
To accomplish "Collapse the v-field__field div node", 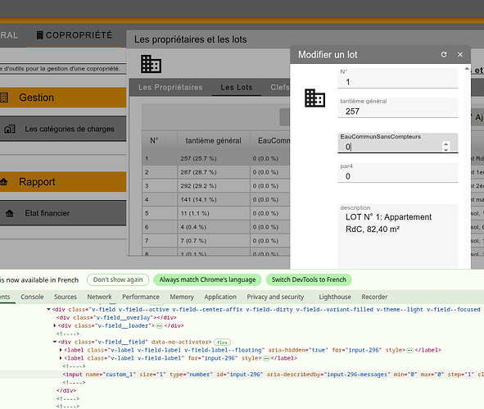I will (55, 342).
